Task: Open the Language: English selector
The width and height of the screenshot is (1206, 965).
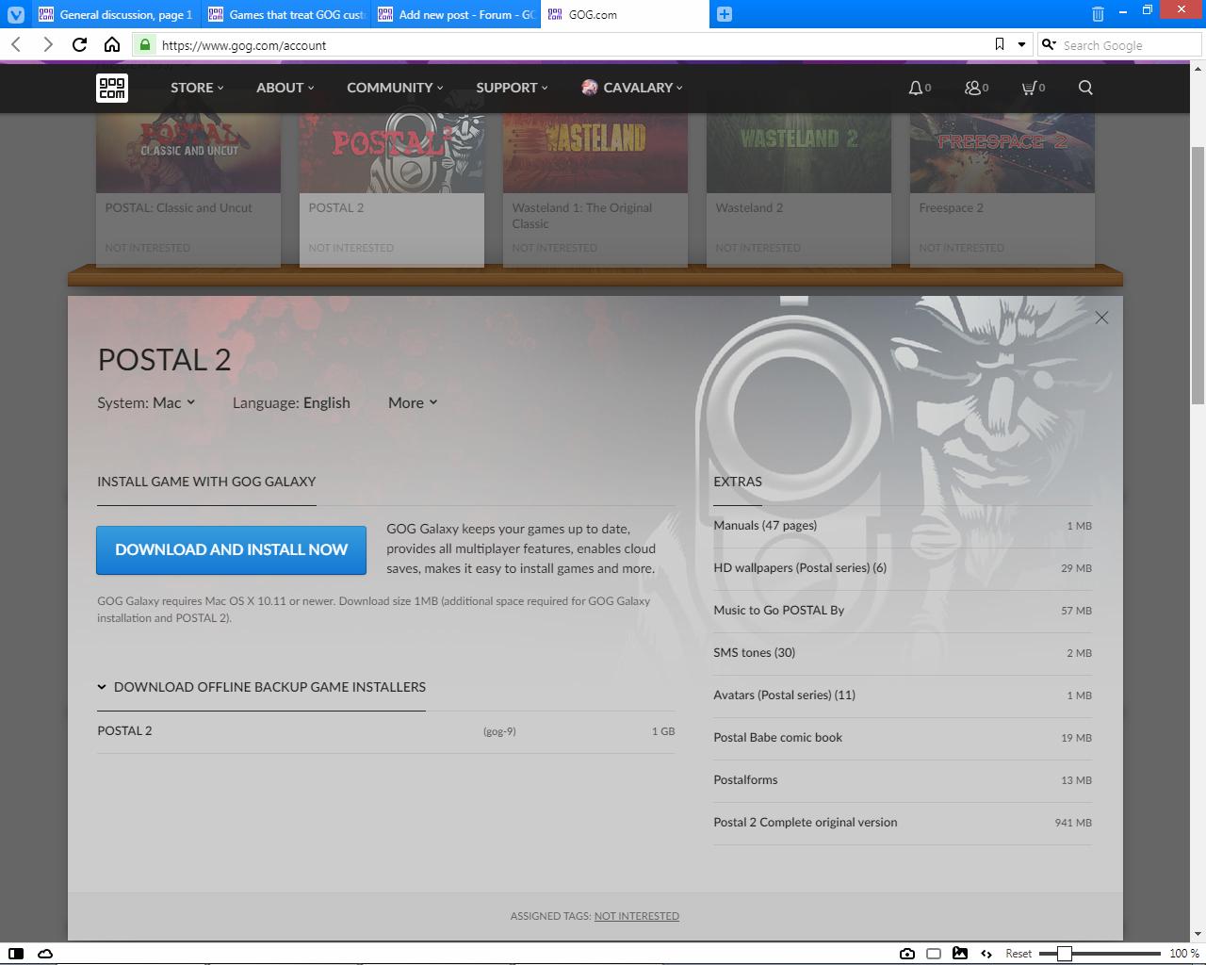Action: [291, 402]
